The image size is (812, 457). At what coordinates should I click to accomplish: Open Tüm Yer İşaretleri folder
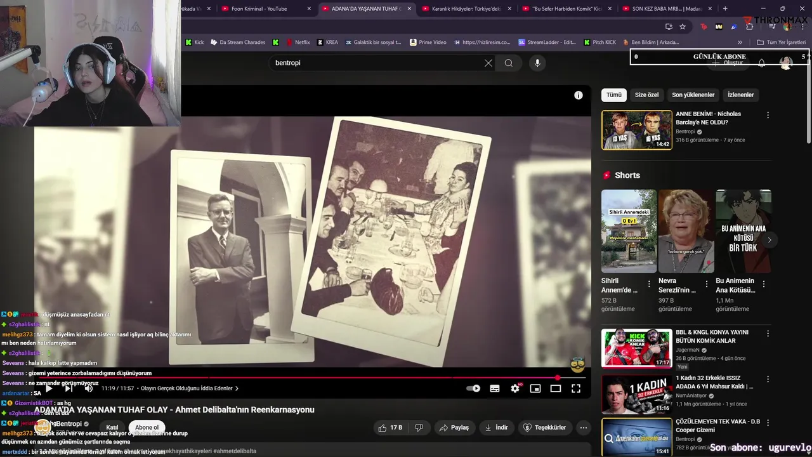pos(782,43)
